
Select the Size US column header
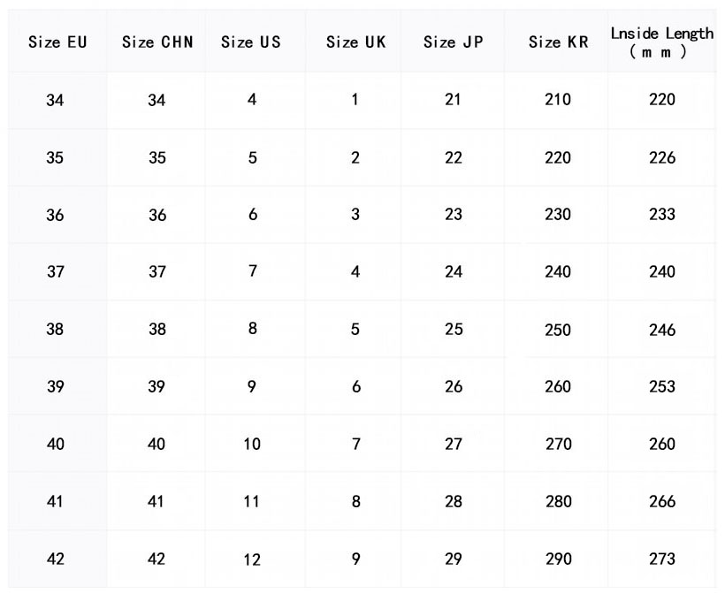coord(251,42)
